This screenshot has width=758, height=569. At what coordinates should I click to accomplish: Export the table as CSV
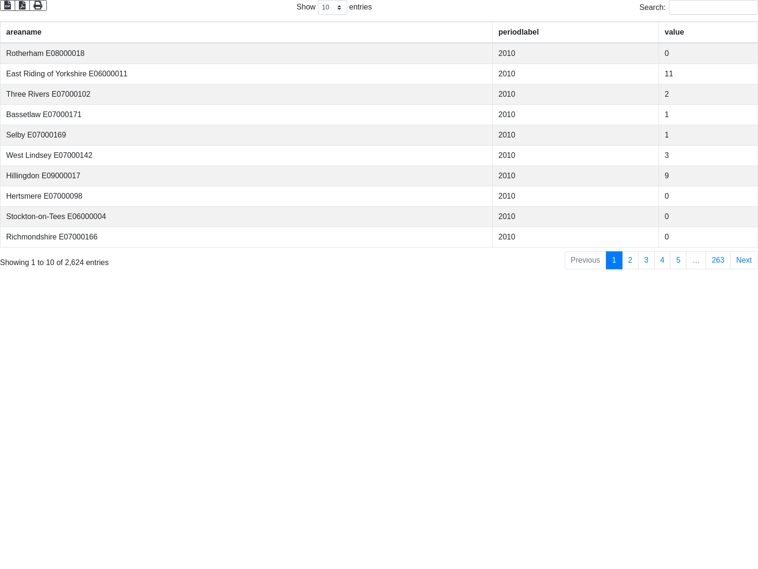click(8, 5)
